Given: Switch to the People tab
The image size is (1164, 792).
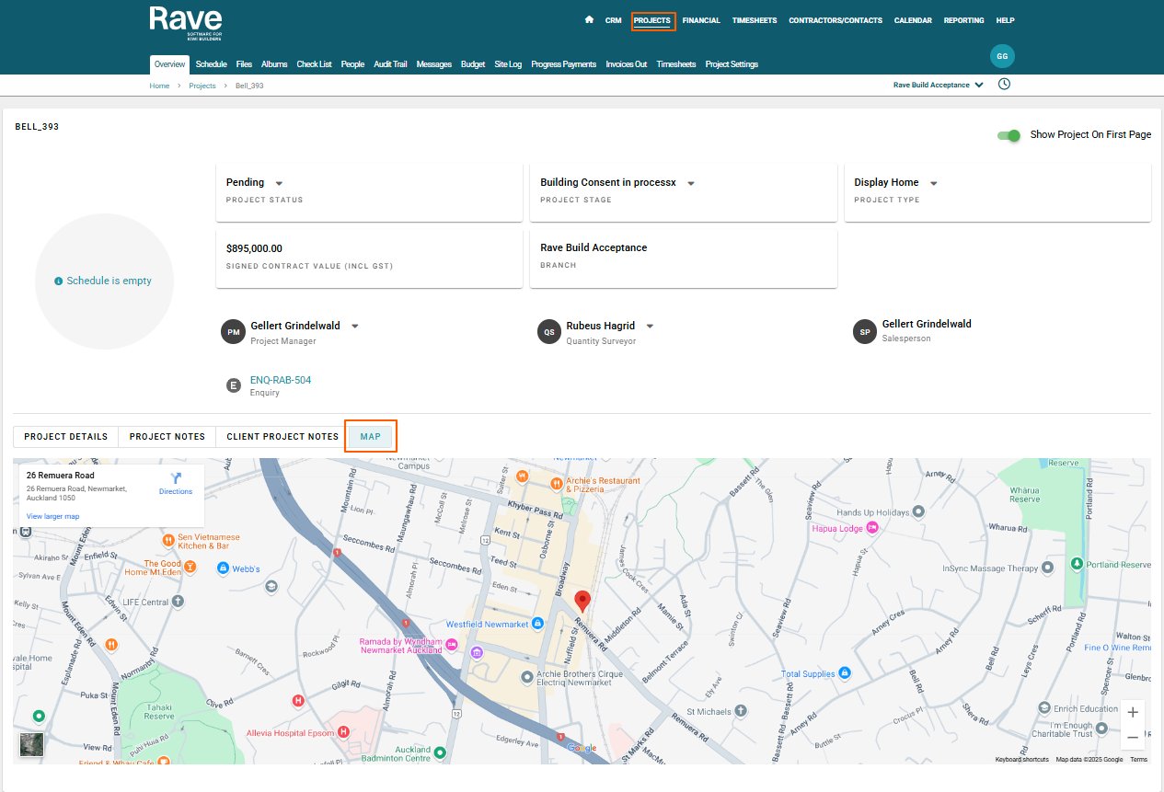Looking at the screenshot, I should (x=352, y=64).
